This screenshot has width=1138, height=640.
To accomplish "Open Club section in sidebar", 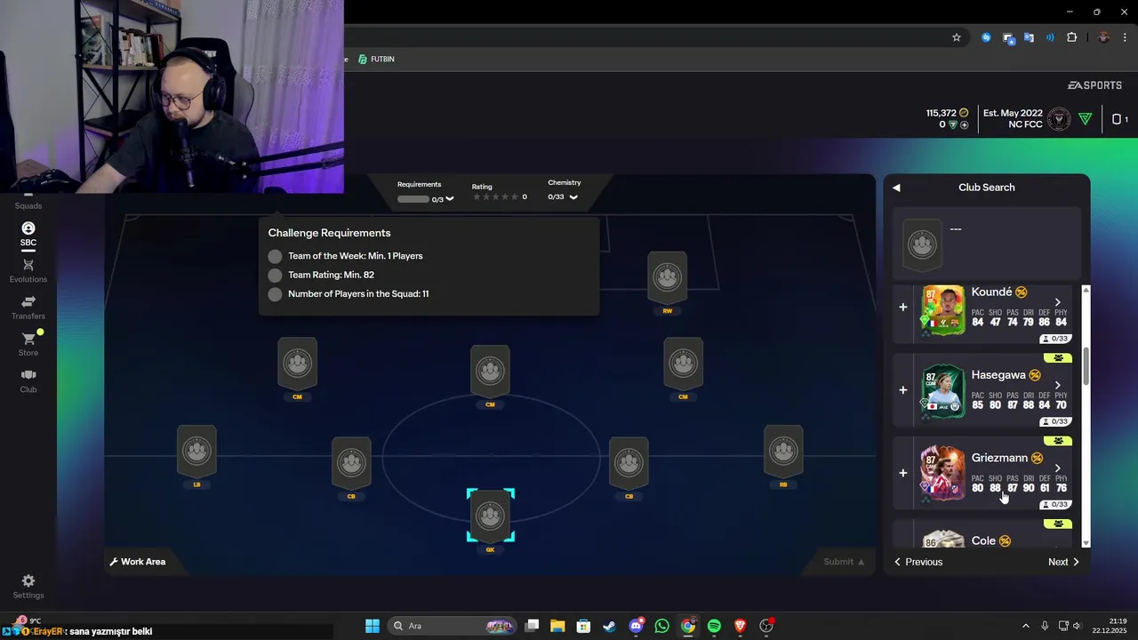I will 28,380.
